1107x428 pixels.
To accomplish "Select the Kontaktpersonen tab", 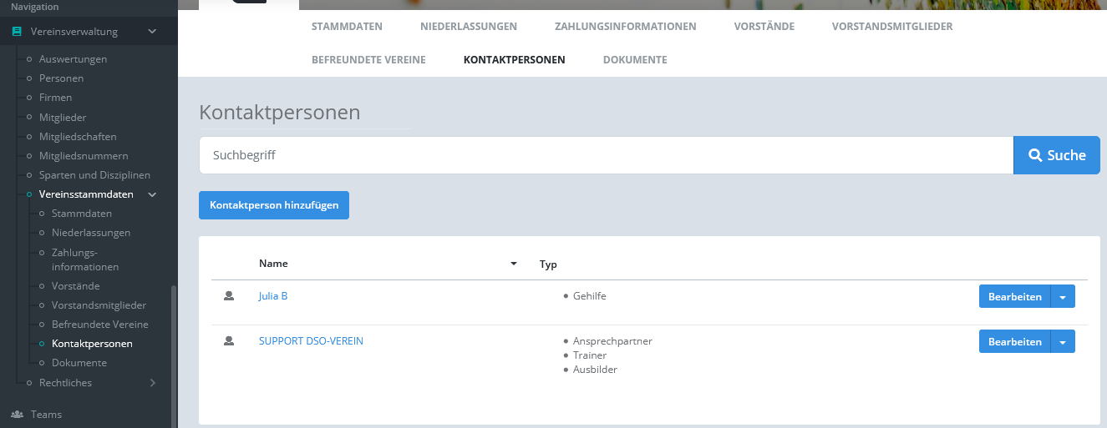I will 515,59.
